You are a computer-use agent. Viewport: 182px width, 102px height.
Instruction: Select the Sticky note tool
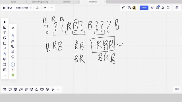[5, 38]
